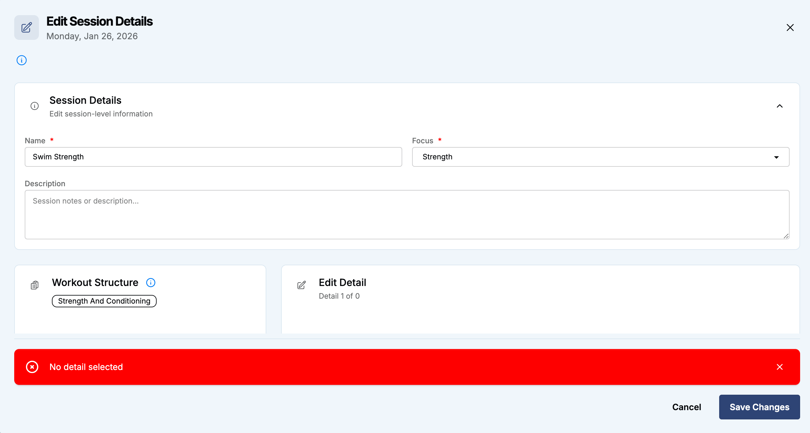810x433 pixels.
Task: Click the Edit Detail heading
Action: click(342, 282)
